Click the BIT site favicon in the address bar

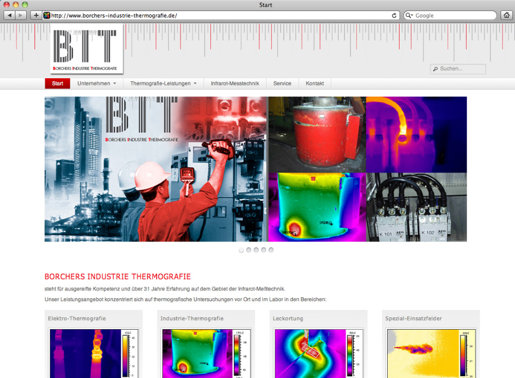click(47, 15)
